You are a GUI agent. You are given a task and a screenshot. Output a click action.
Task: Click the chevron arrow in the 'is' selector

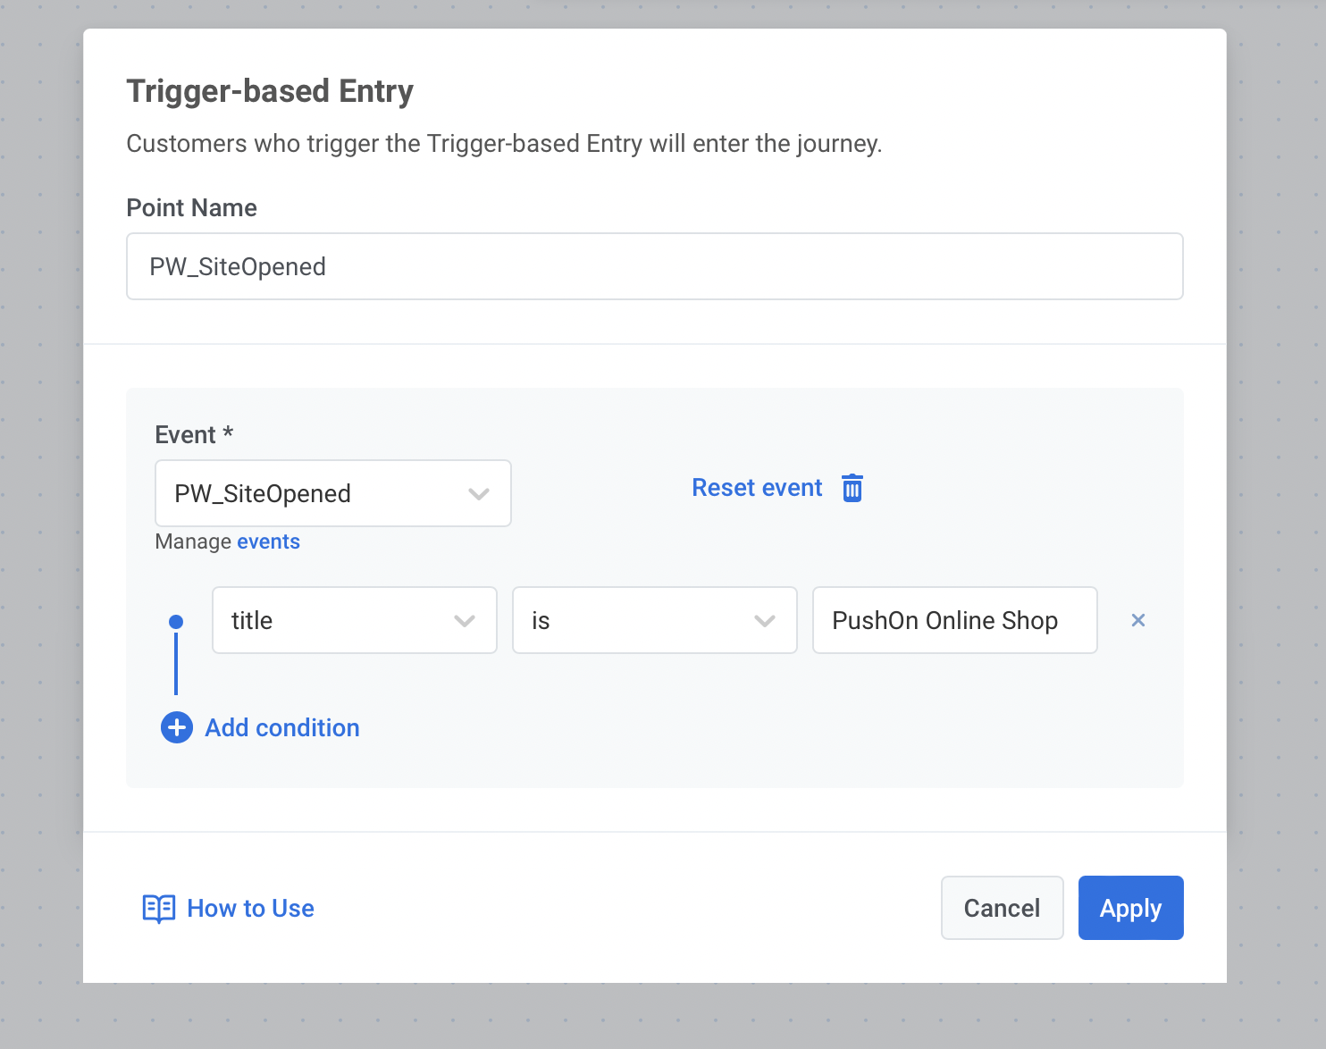(765, 621)
